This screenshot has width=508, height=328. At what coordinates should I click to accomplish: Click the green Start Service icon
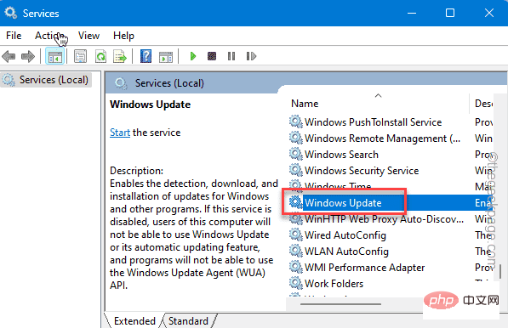click(193, 56)
